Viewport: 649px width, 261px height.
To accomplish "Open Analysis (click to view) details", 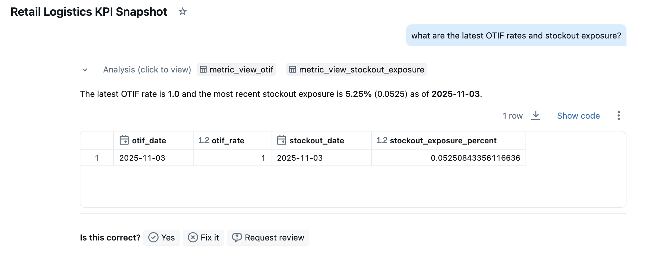I will pyautogui.click(x=147, y=70).
